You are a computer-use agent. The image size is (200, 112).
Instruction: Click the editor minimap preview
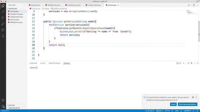[192, 12]
